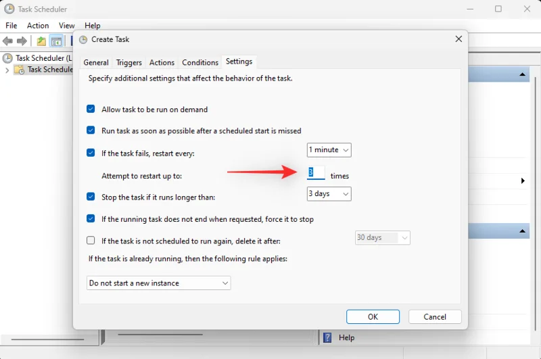
Task: Click the left pane horizontal scrollbar
Action: pos(47,339)
